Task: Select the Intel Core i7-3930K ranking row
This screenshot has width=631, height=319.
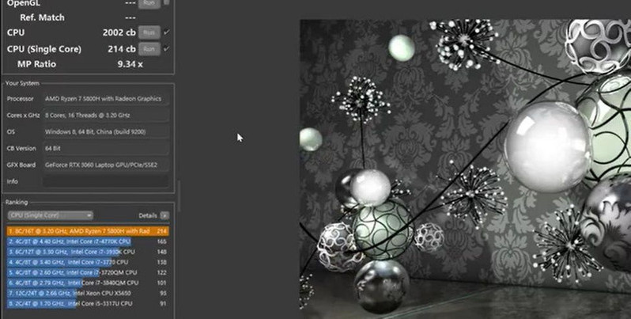Action: point(87,251)
